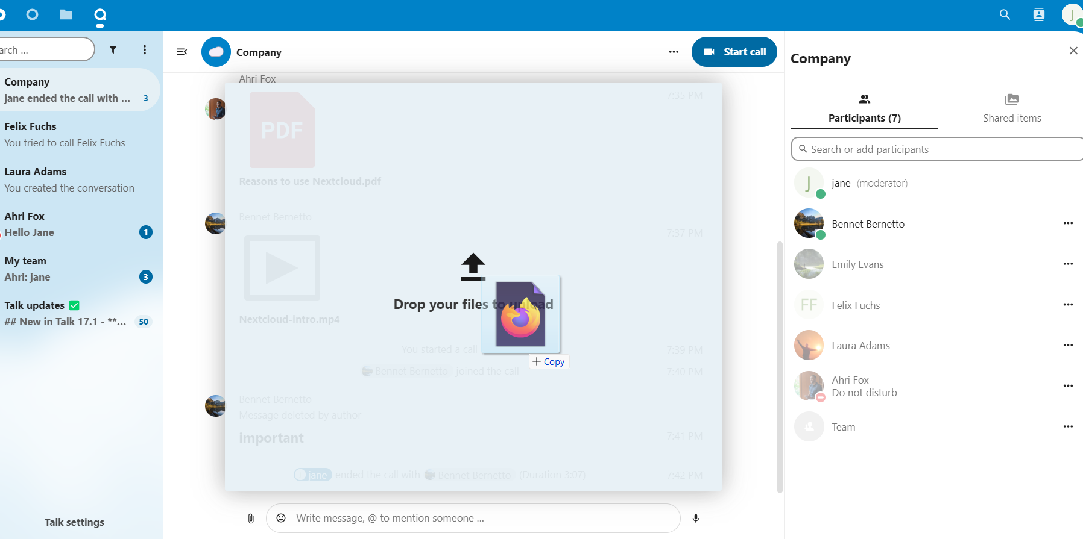
Task: Click the search magnifier in top bar
Action: tap(1005, 14)
